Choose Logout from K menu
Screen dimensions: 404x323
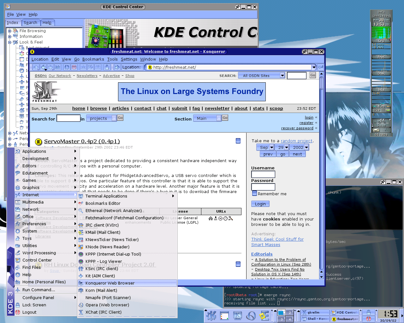click(46, 312)
